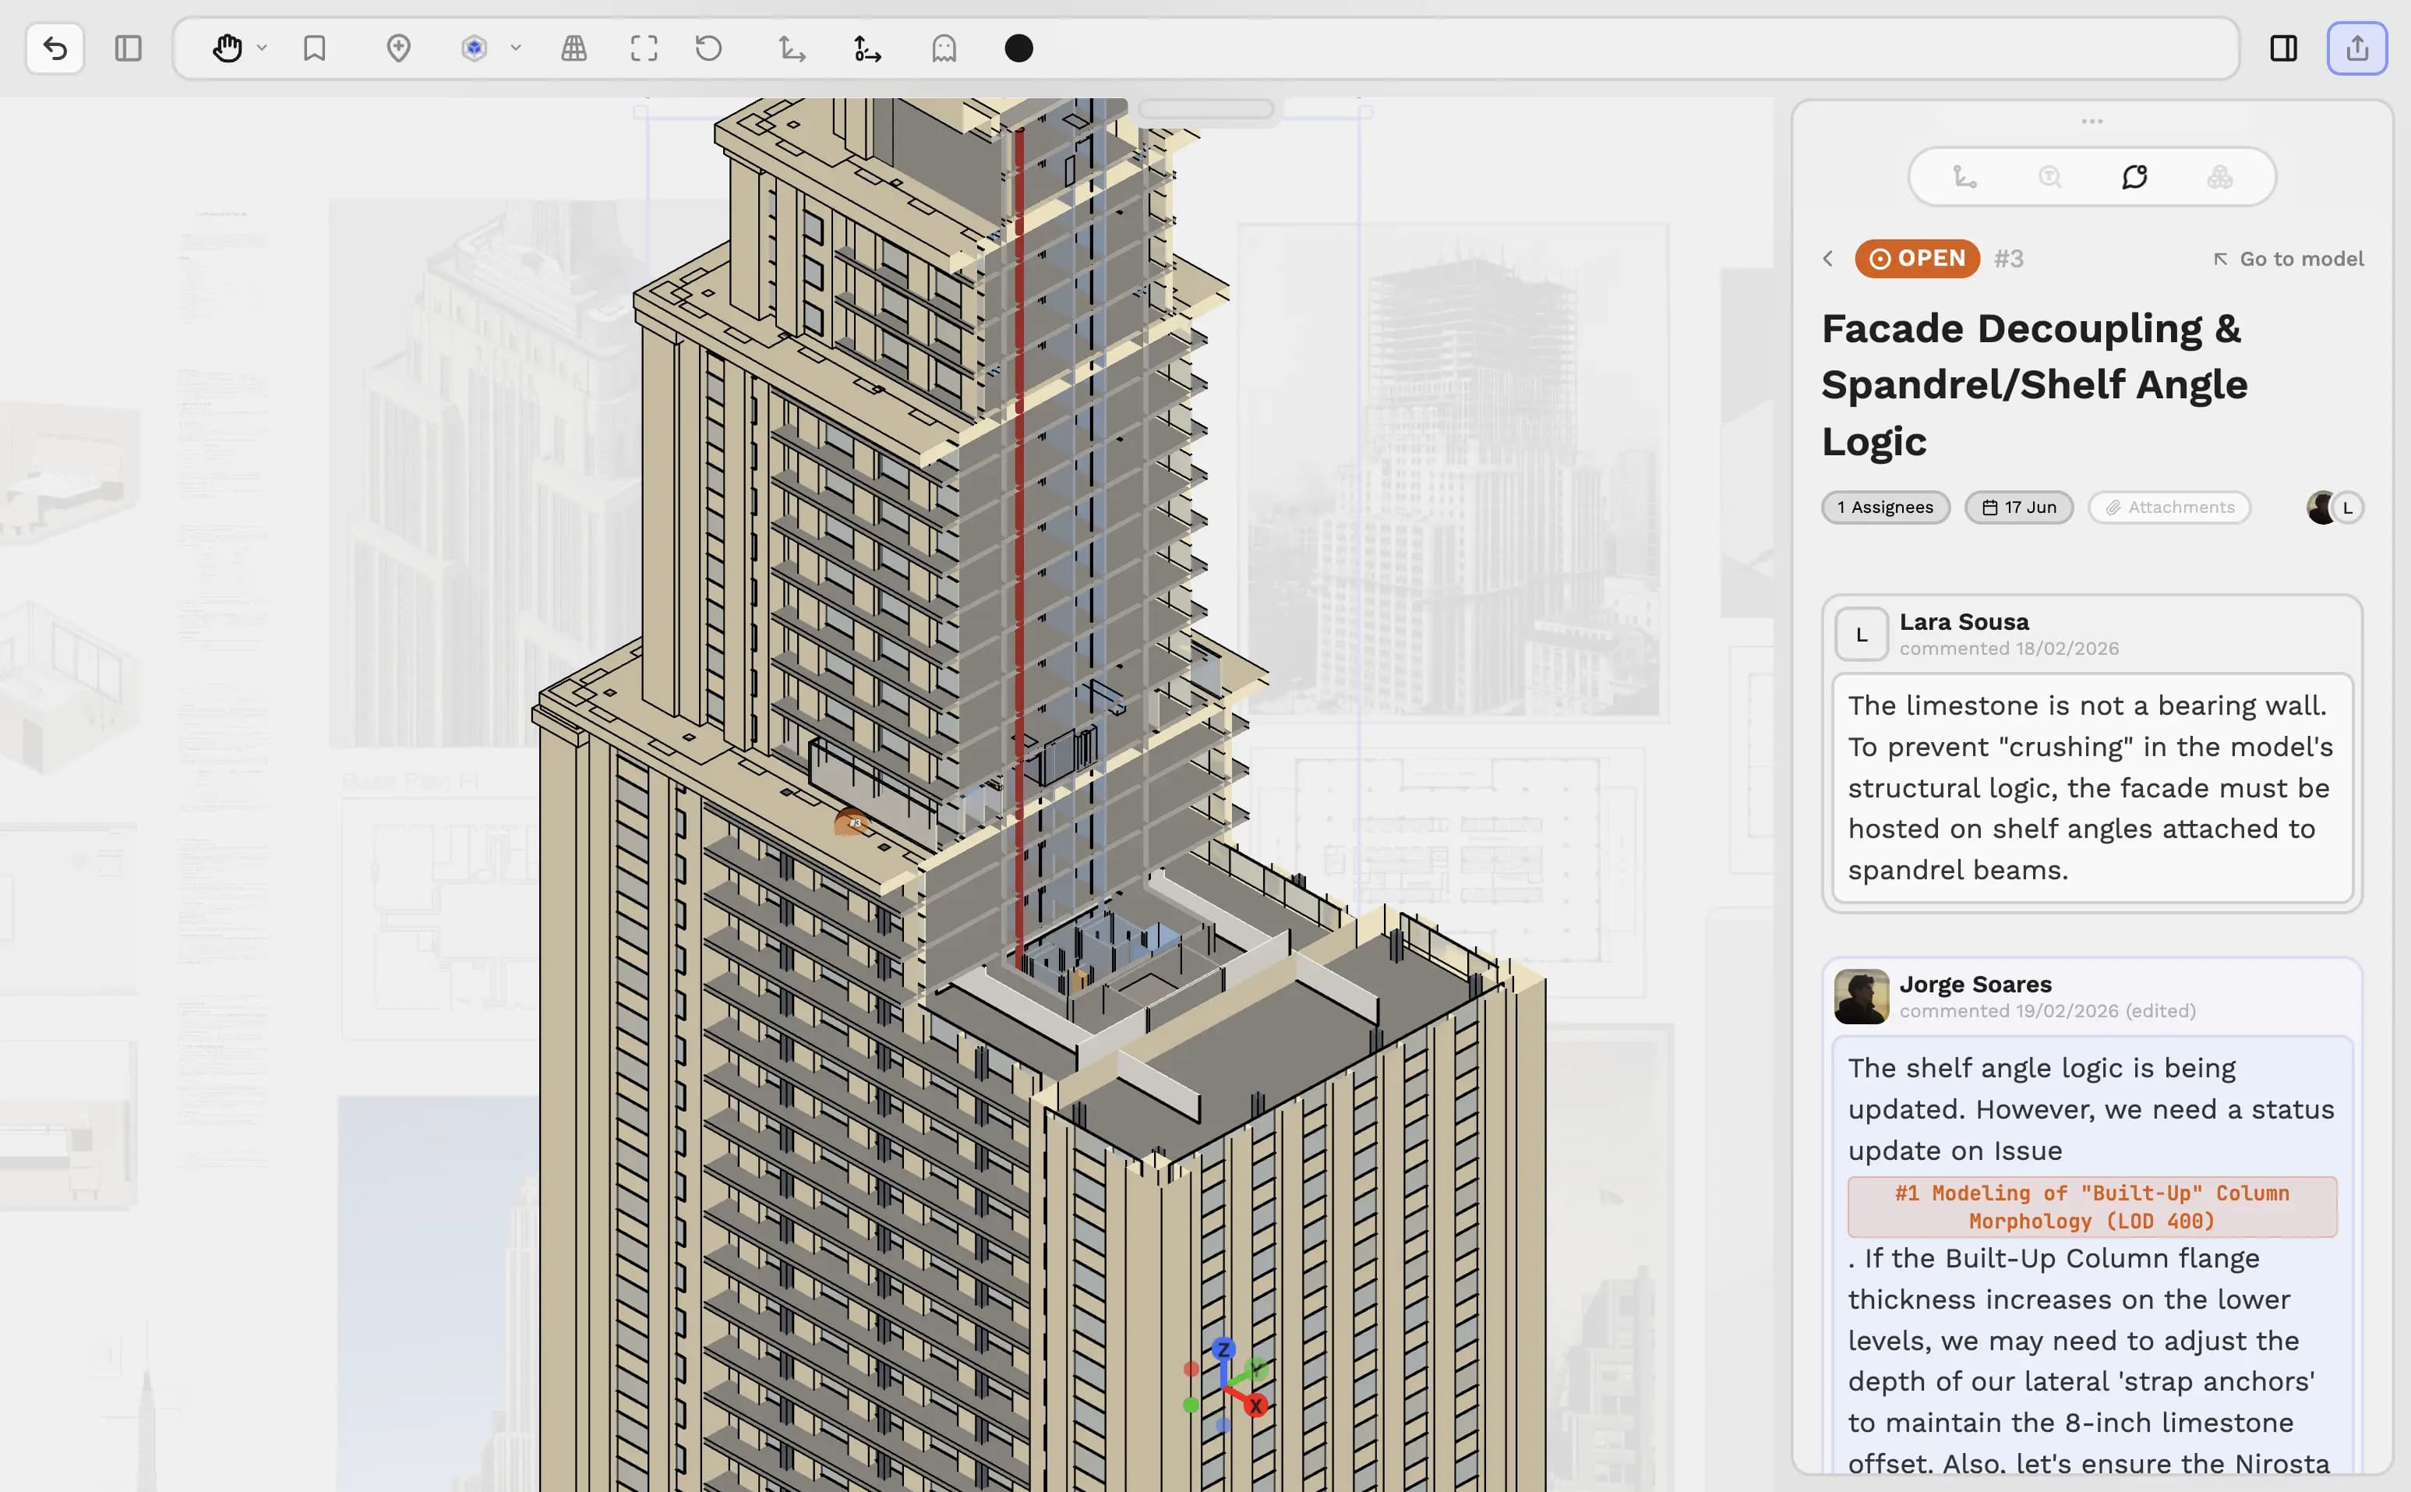Click the L initial avatar near Attachments
The height and width of the screenshot is (1492, 2411).
[x=2349, y=507]
